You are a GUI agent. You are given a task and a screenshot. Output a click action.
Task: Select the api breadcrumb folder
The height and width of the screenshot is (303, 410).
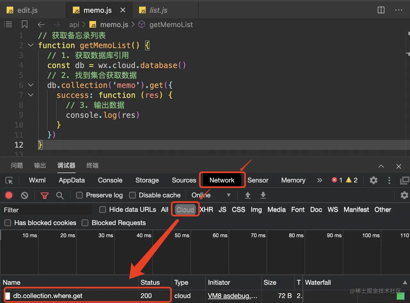coord(74,25)
